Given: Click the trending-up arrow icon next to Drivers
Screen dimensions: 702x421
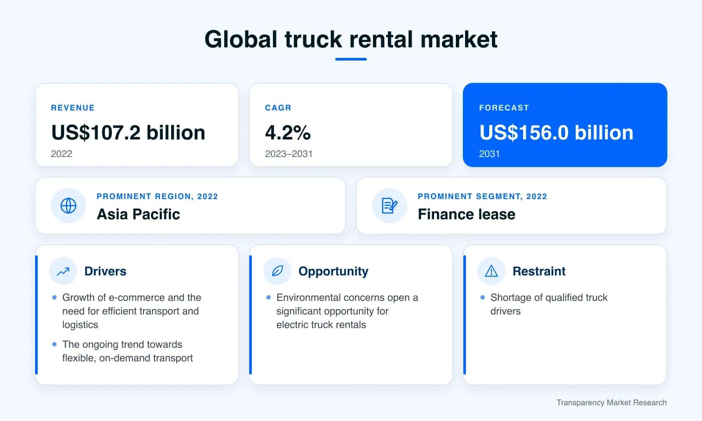Looking at the screenshot, I should pyautogui.click(x=63, y=271).
